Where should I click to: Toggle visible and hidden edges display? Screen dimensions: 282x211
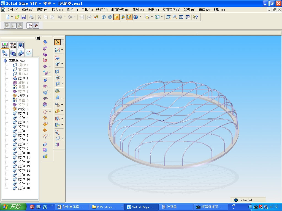[110, 17]
